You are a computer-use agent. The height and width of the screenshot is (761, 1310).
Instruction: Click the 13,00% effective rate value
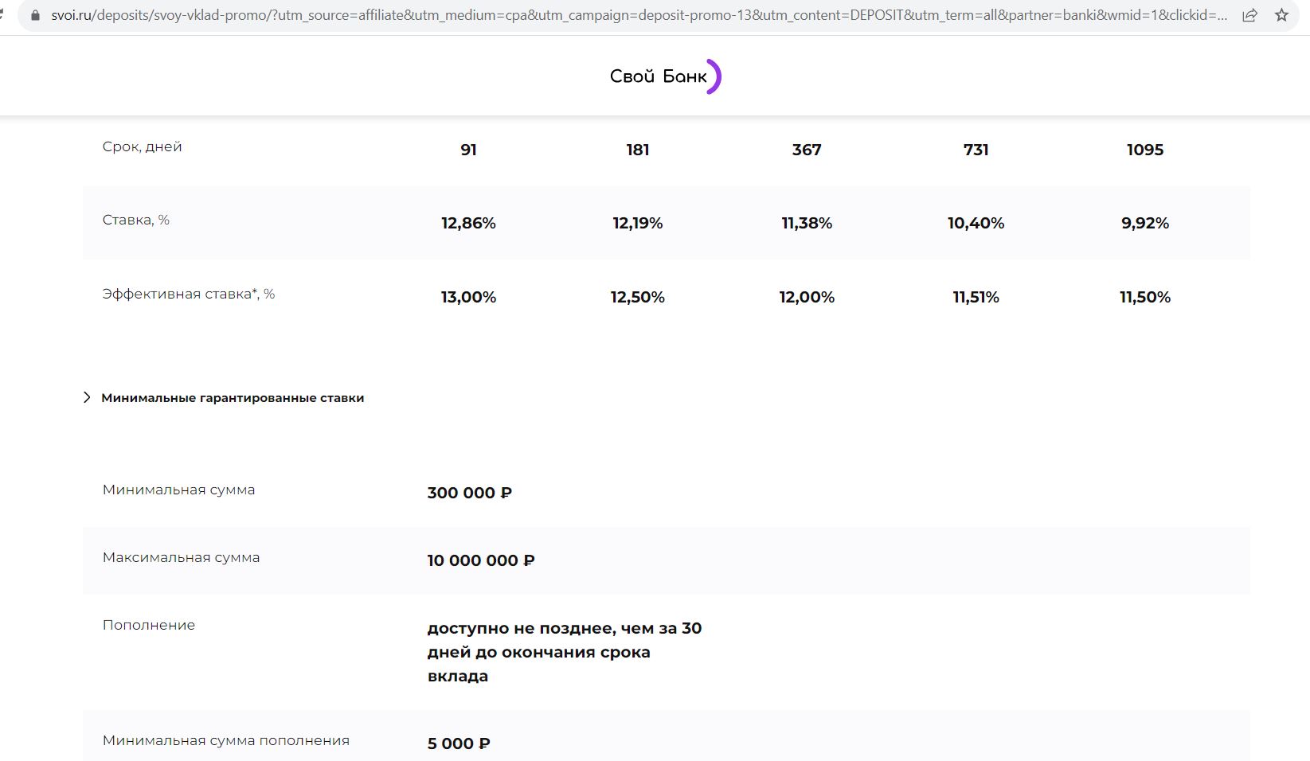pyautogui.click(x=468, y=298)
